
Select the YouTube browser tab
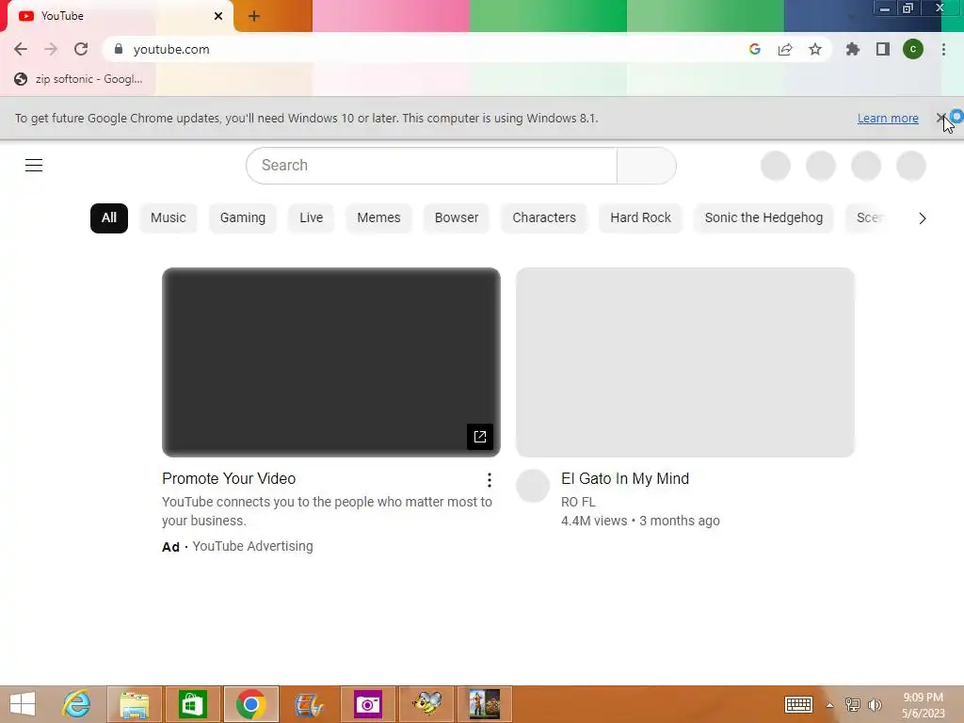[117, 16]
